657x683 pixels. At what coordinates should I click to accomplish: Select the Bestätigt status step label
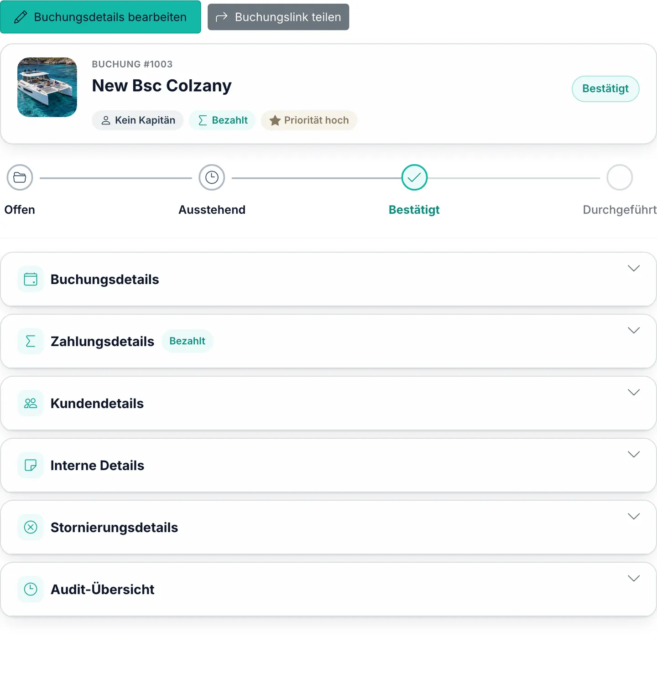(414, 210)
